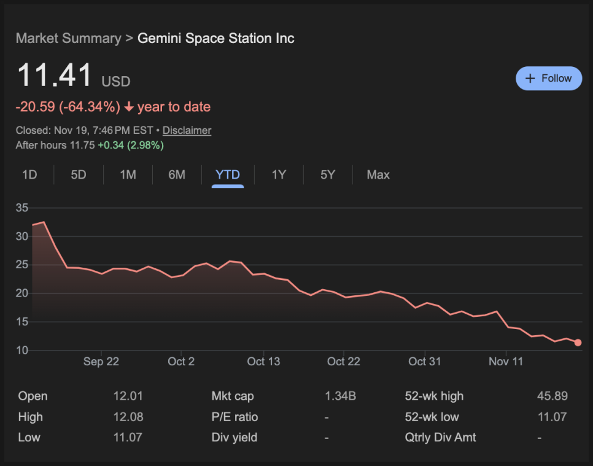
Task: Select the 1M time range tab
Action: (x=128, y=175)
